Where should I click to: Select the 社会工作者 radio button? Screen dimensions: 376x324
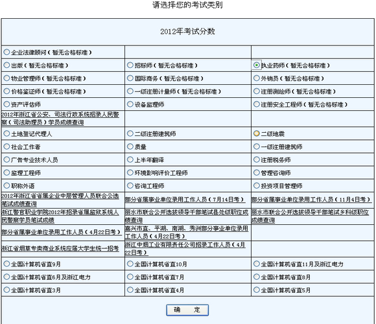point(6,146)
